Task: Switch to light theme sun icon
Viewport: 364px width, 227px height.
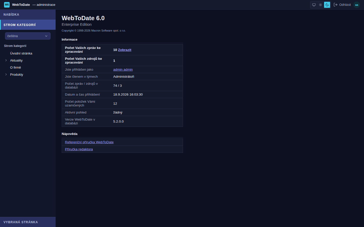Action: point(321,5)
